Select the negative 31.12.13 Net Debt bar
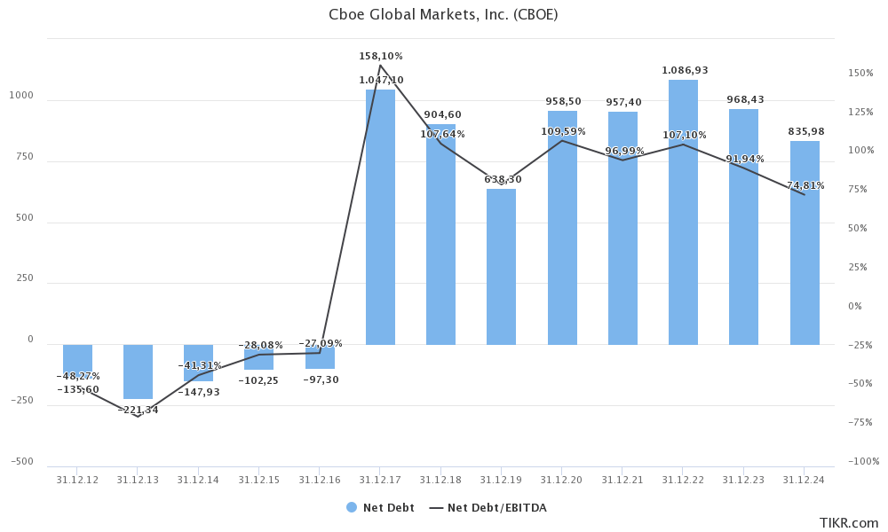The height and width of the screenshot is (532, 888). click(139, 372)
